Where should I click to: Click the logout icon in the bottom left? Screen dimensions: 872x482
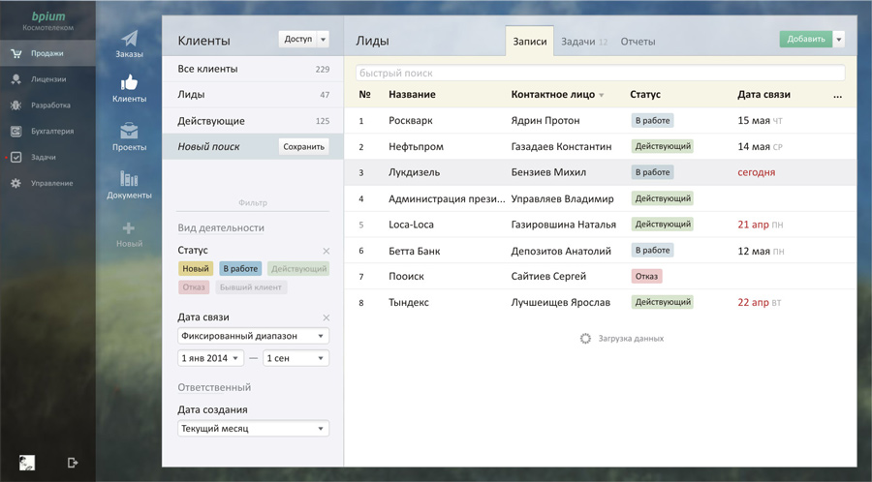[x=73, y=463]
